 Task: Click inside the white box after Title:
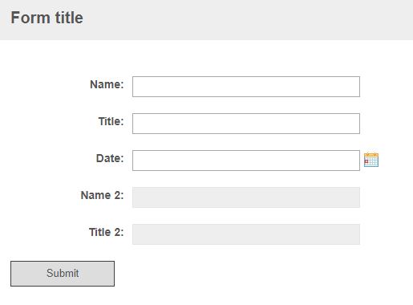246,124
